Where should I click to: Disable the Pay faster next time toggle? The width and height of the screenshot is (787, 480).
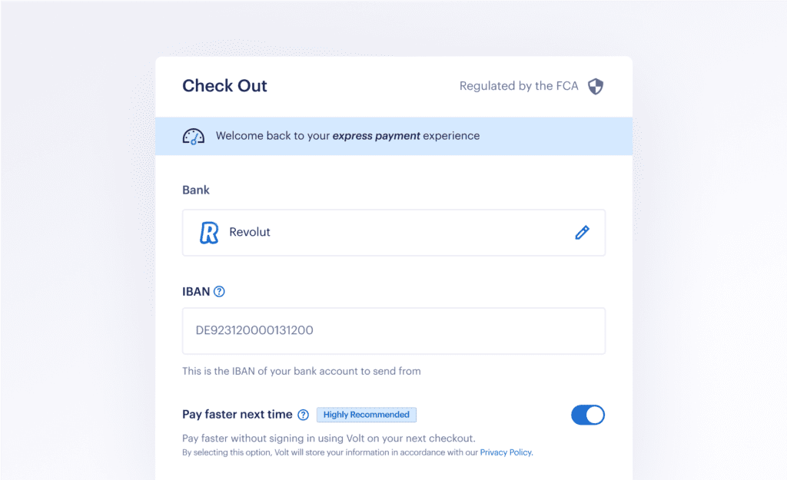point(588,414)
